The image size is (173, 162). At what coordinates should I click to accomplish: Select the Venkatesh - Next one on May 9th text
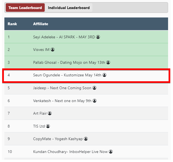coord(62,101)
